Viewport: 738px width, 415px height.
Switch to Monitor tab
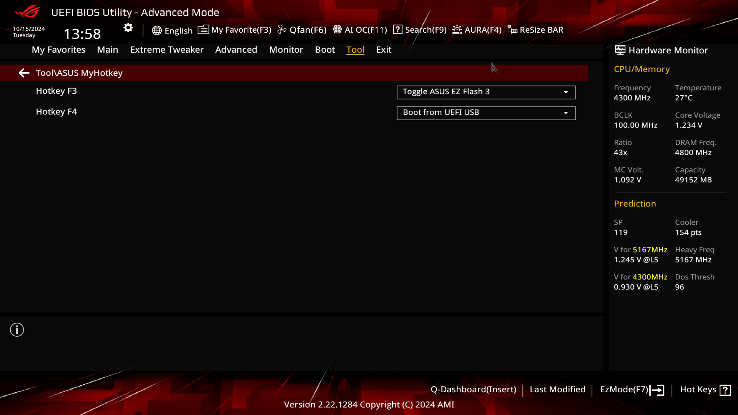[x=286, y=50]
